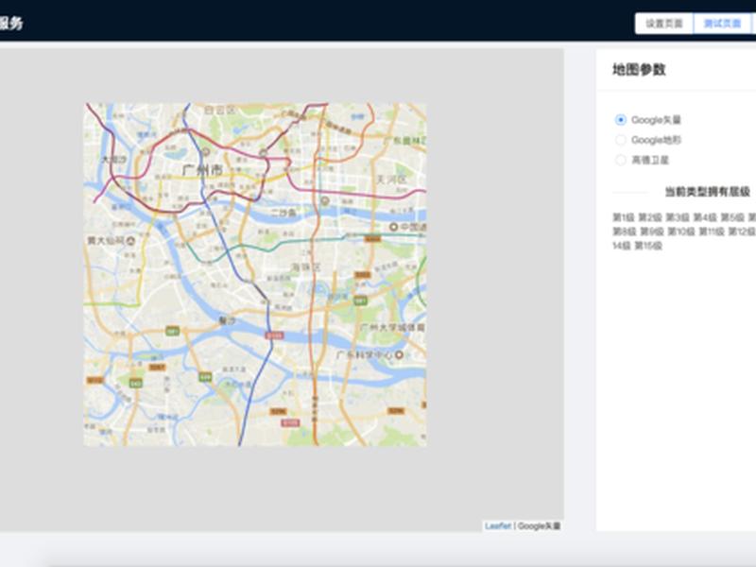The height and width of the screenshot is (567, 756).
Task: Click the 第9级 level label
Action: (652, 232)
